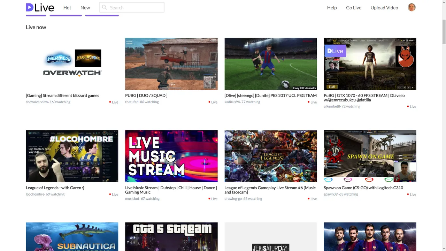Click Live indicator on spawn09 stream
This screenshot has width=446, height=251.
pyautogui.click(x=412, y=195)
